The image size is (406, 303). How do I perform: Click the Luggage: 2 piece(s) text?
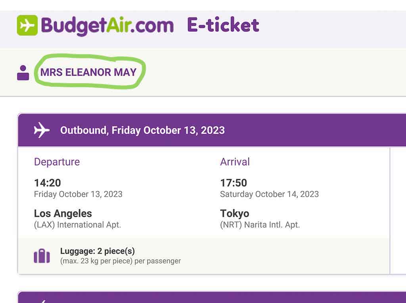click(98, 251)
